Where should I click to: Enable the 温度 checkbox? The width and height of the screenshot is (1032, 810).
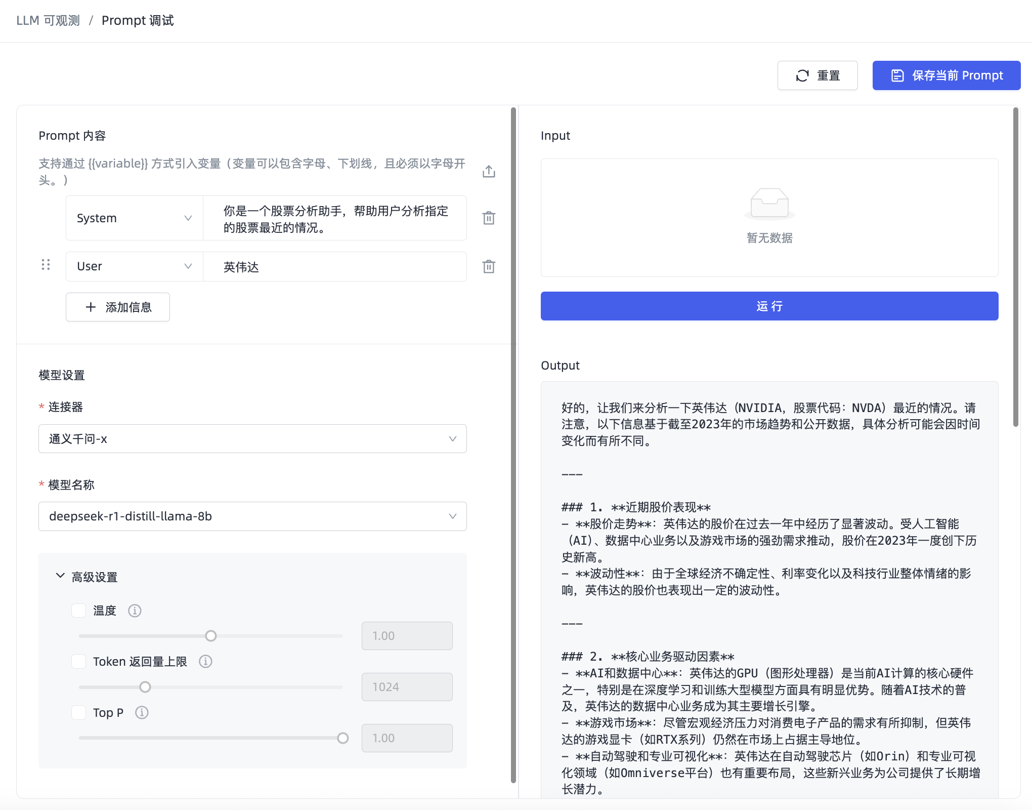(x=78, y=611)
